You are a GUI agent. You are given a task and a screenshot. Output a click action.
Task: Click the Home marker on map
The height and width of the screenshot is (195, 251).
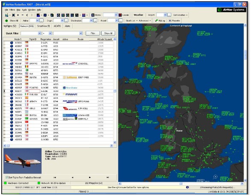click(x=176, y=129)
